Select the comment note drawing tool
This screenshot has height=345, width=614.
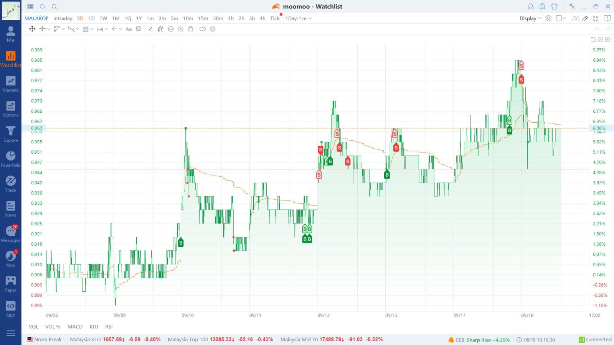pos(139,29)
